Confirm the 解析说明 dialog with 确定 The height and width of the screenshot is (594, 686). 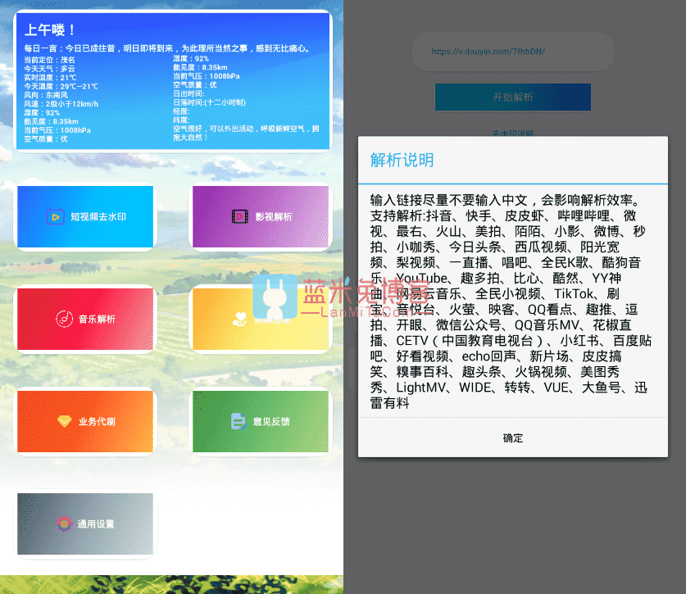tap(513, 438)
